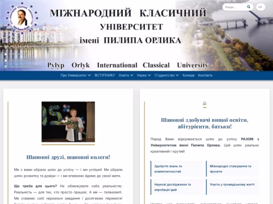The image size is (273, 204).
Task: Click the woman with flowers photo
Action: point(68,122)
